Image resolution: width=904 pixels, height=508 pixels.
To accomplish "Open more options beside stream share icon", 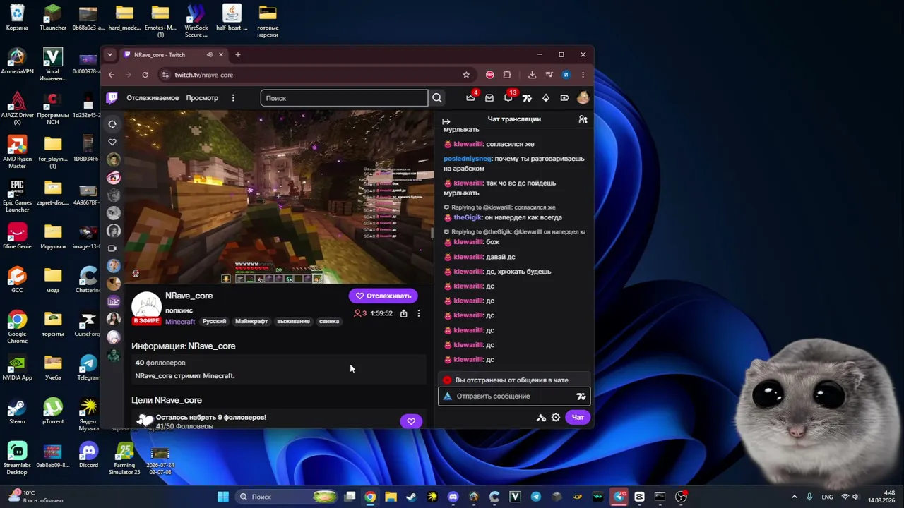I will click(418, 313).
